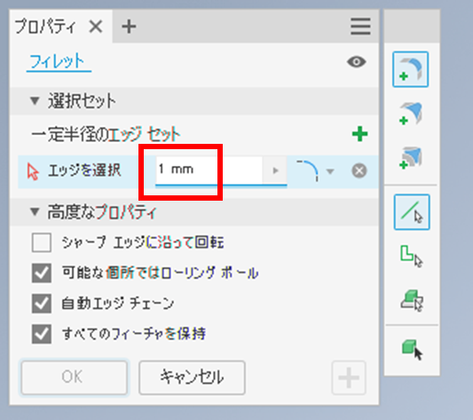Choose the loop selection priority icon
This screenshot has width=473, height=420.
pos(412,257)
